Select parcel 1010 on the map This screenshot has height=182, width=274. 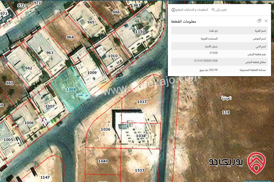113,56
